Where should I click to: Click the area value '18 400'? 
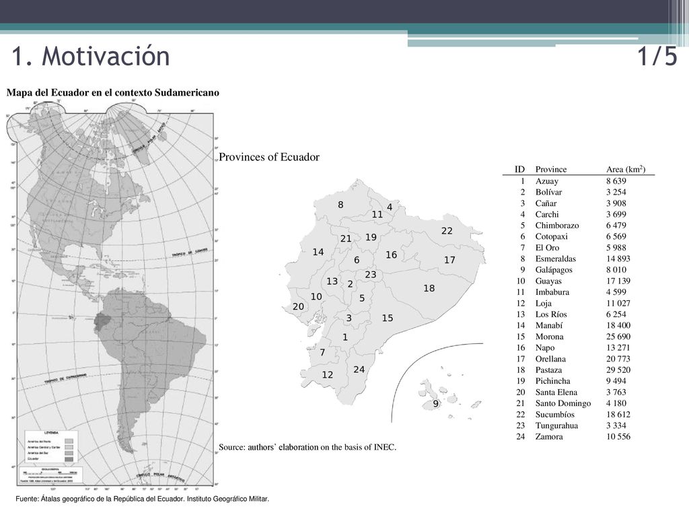[618, 325]
